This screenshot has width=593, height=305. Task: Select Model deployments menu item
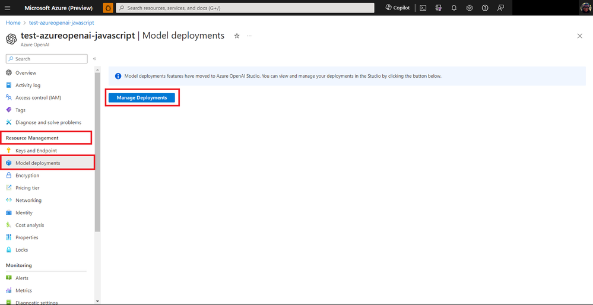point(47,163)
